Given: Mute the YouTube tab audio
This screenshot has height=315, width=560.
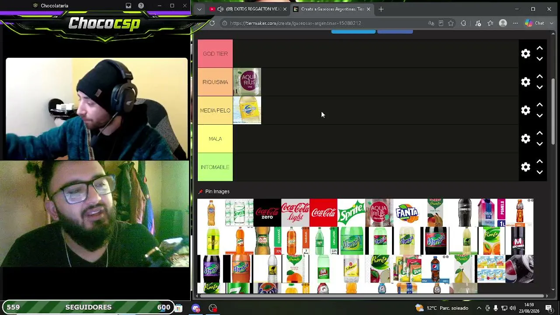Looking at the screenshot, I should (220, 9).
